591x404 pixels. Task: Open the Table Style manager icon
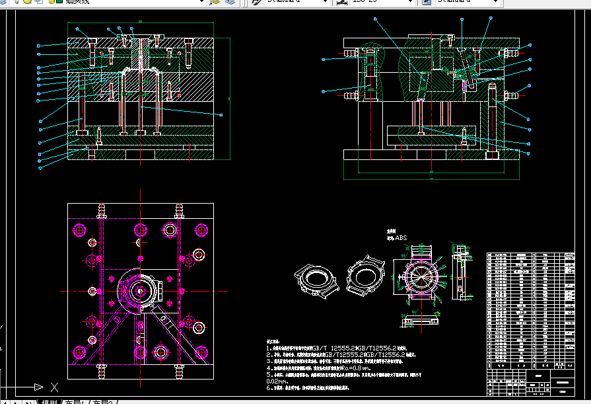426,2
